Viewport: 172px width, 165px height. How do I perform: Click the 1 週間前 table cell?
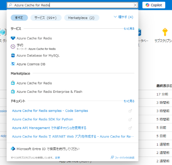(x=163, y=144)
